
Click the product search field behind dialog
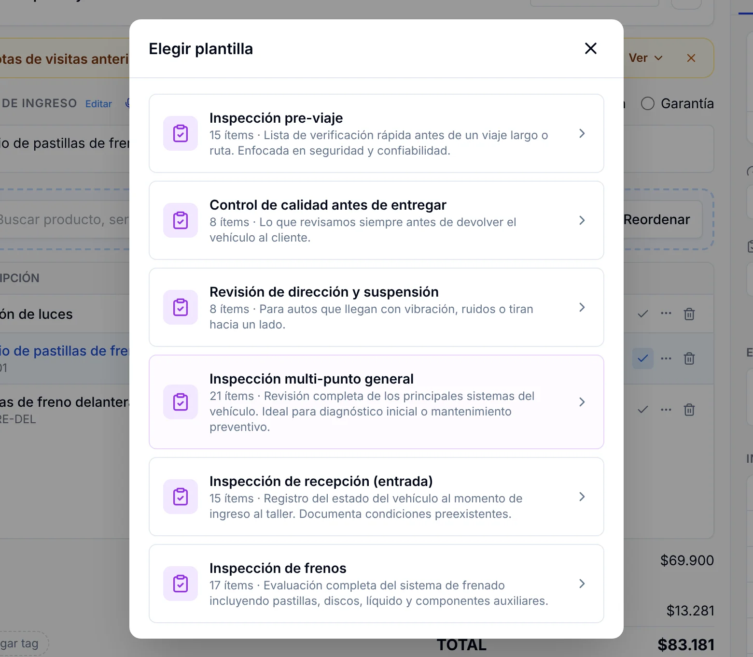click(x=65, y=219)
